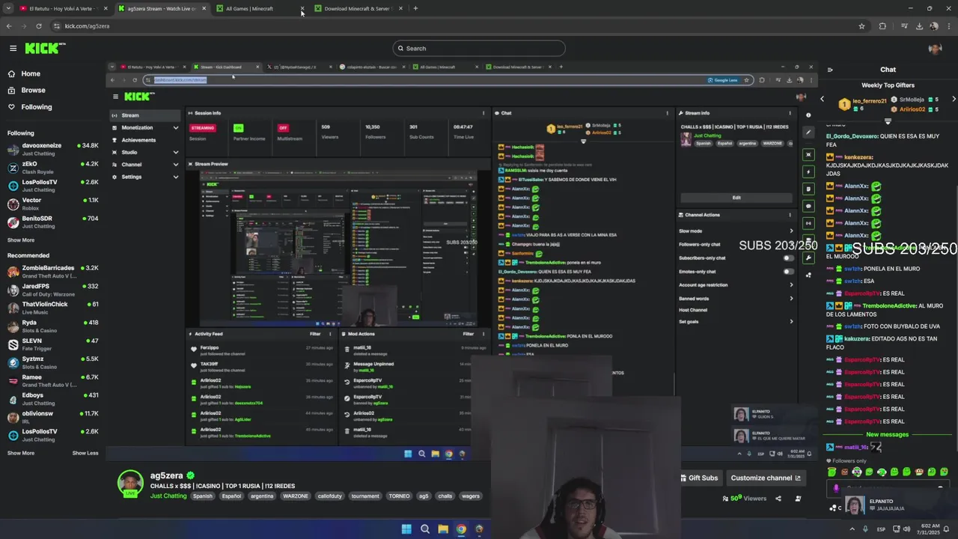Click Show More under Following list
Image resolution: width=958 pixels, height=539 pixels.
[21, 240]
